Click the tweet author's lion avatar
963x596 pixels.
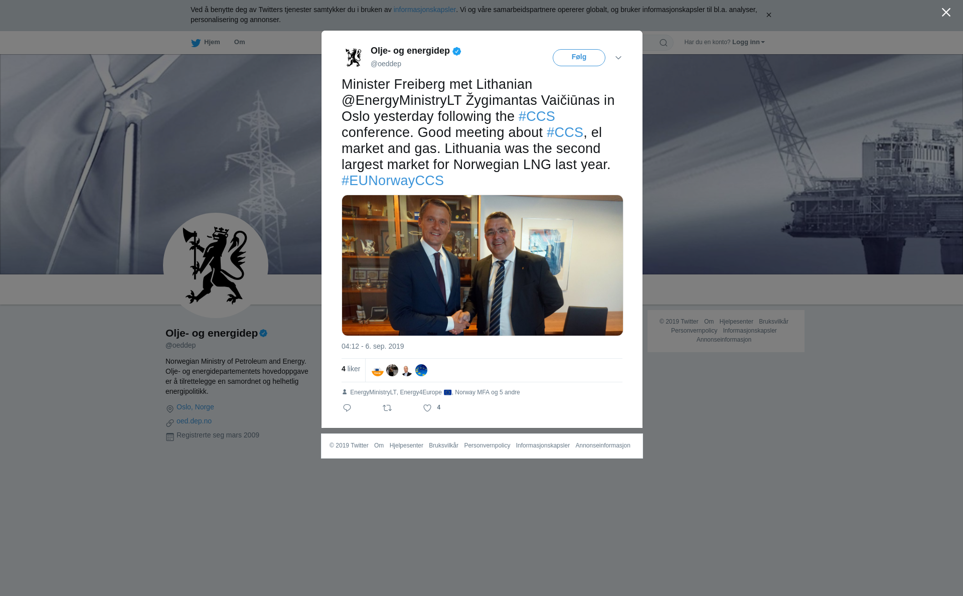354,57
